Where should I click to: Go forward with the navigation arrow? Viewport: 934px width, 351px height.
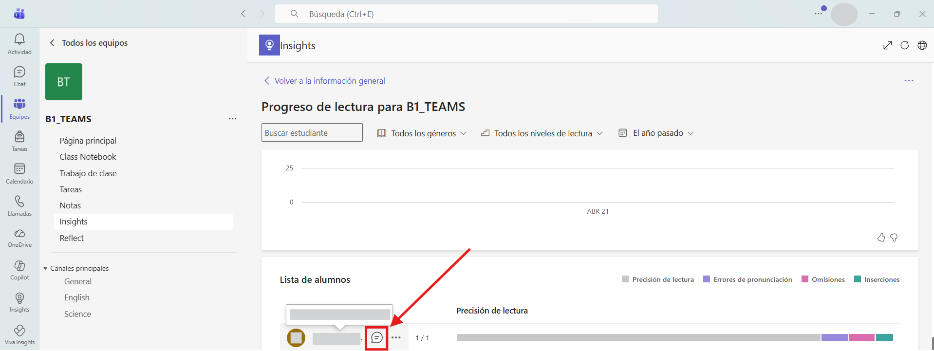pyautogui.click(x=262, y=14)
